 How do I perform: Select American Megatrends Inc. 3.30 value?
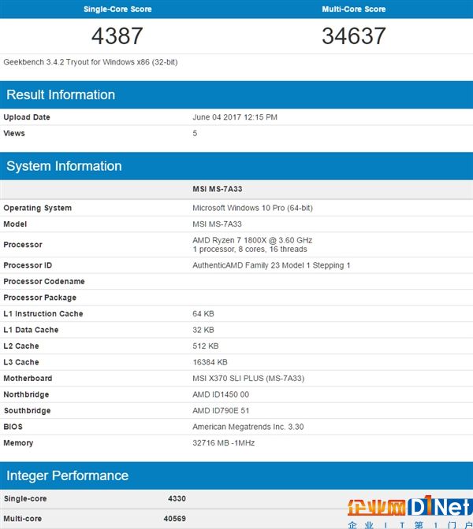[x=248, y=427]
